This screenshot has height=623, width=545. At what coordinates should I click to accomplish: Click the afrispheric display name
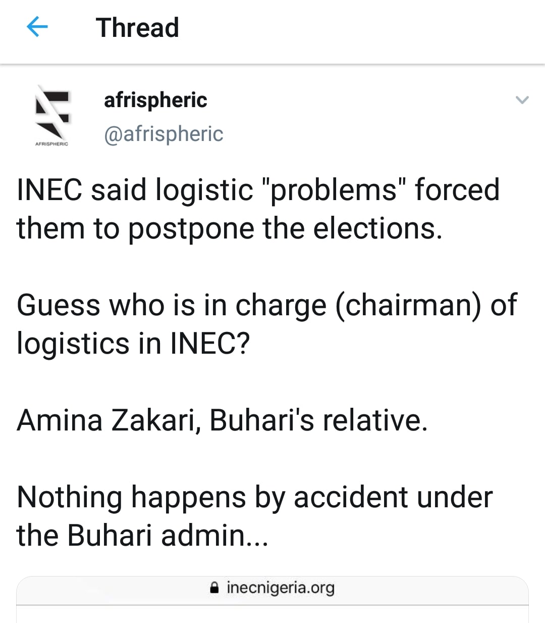click(x=155, y=100)
